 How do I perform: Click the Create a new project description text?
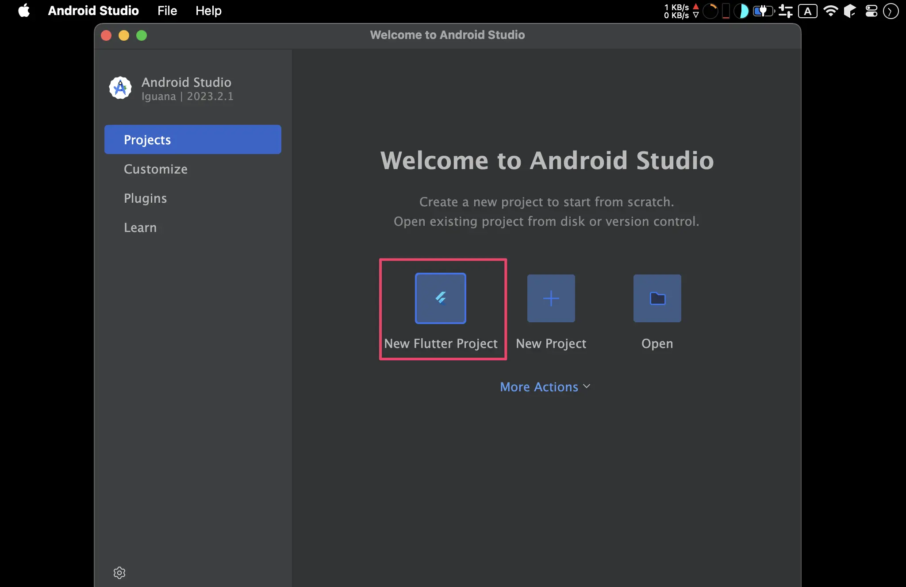(547, 202)
